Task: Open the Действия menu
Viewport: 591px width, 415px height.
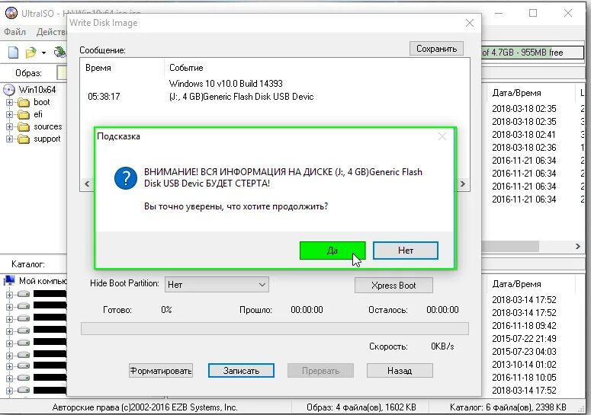Action: point(51,32)
